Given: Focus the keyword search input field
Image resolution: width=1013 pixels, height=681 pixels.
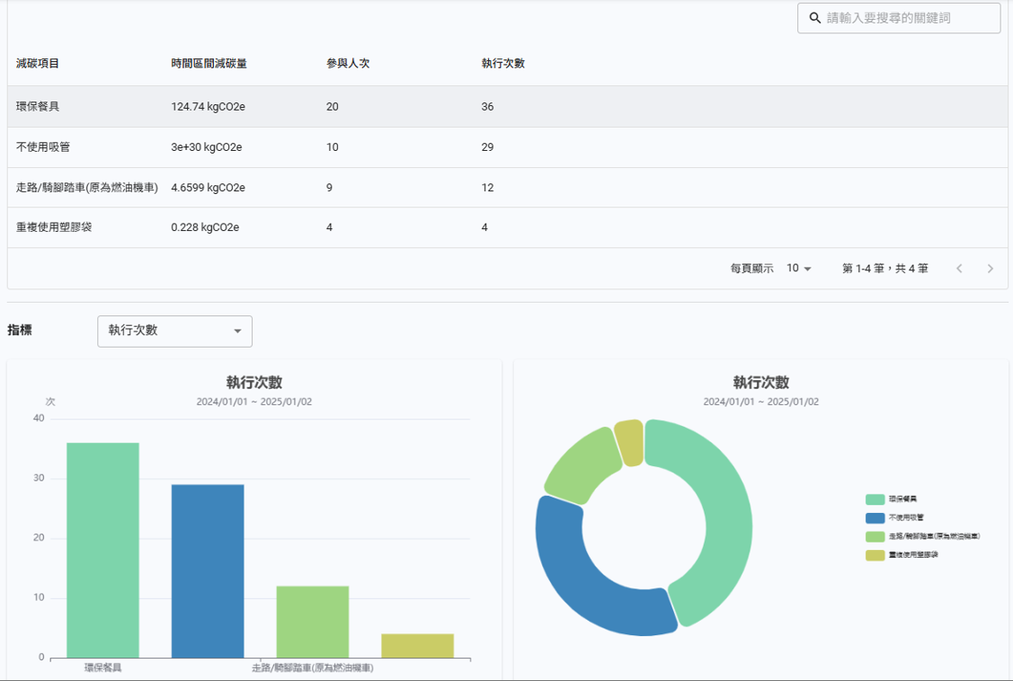Looking at the screenshot, I should click(x=899, y=18).
